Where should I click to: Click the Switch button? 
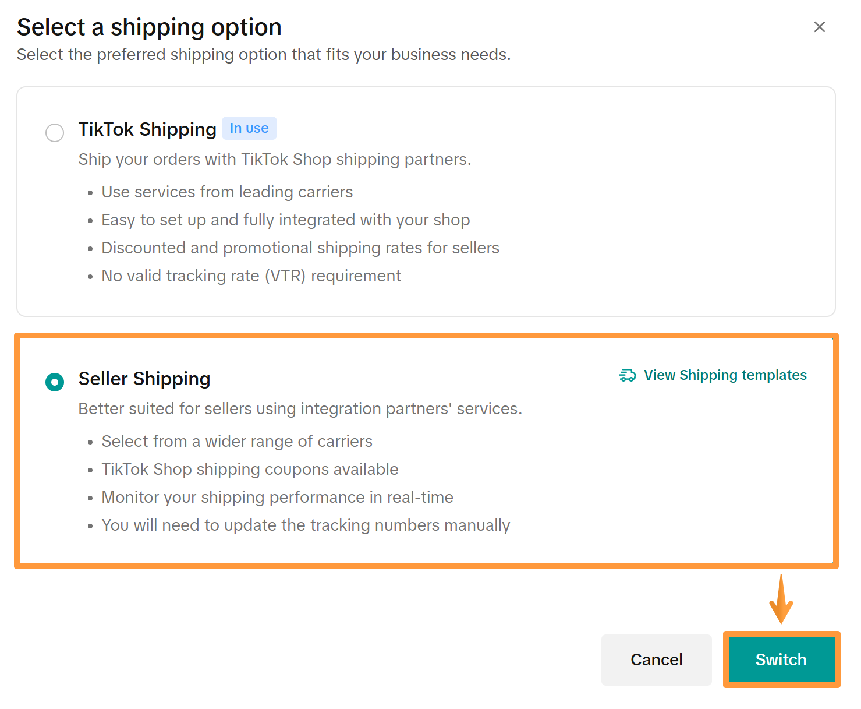pyautogui.click(x=781, y=659)
